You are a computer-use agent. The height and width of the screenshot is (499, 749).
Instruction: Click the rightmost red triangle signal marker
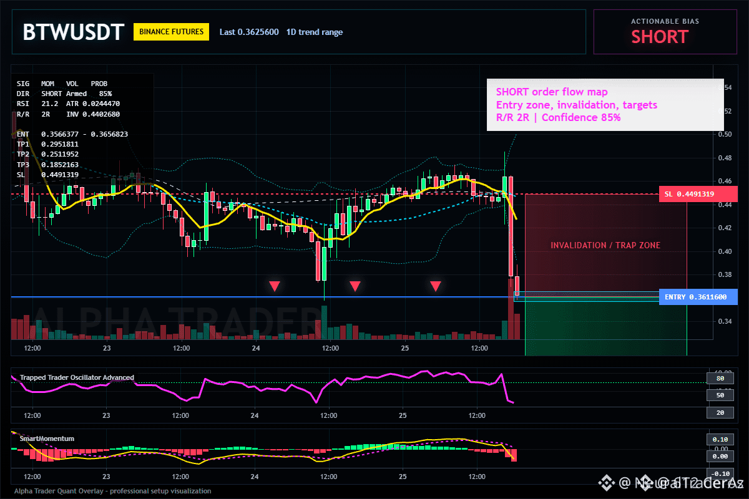(436, 286)
